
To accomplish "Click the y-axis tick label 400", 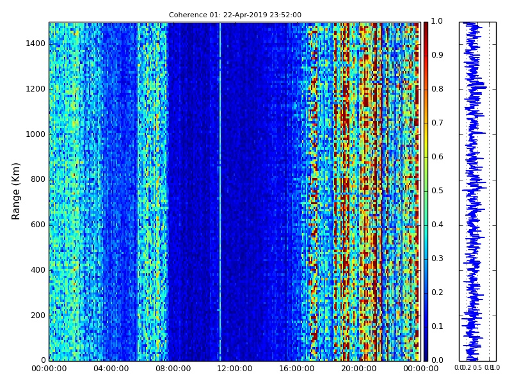I will click(x=38, y=270).
